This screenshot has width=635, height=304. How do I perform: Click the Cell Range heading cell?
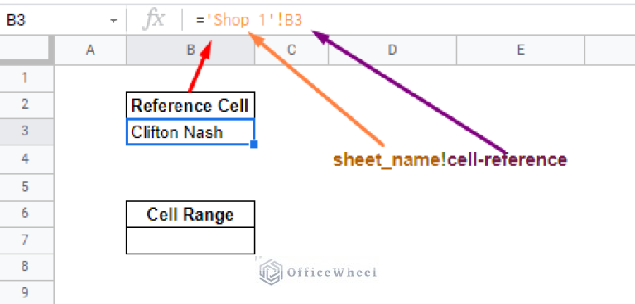[190, 214]
